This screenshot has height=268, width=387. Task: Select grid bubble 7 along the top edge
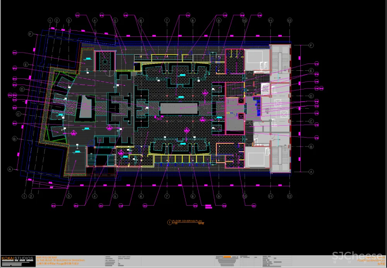[167, 20]
